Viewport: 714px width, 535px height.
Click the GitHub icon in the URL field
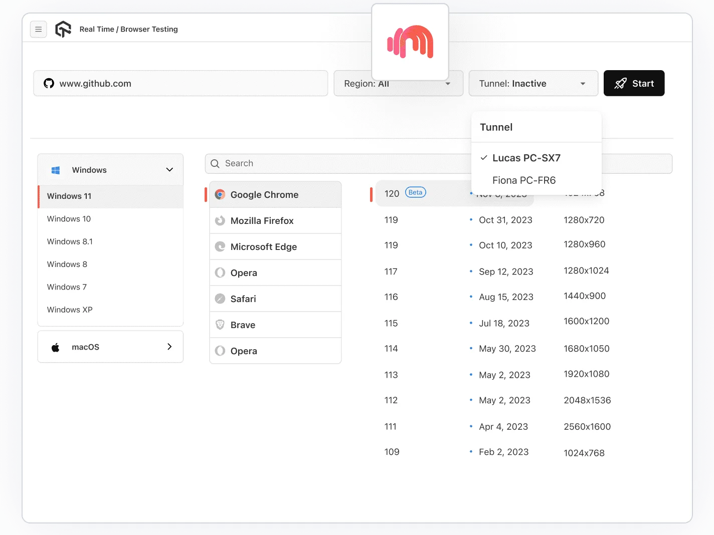pyautogui.click(x=49, y=83)
